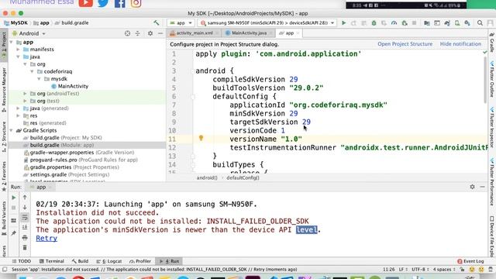The image size is (496, 279).
Task: Open the app run configuration dropdown
Action: pyautogui.click(x=181, y=22)
